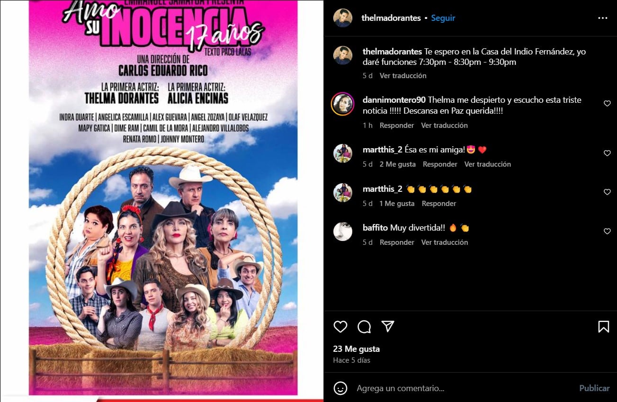Like the post with the heart icon
The width and height of the screenshot is (617, 402).
coord(340,327)
